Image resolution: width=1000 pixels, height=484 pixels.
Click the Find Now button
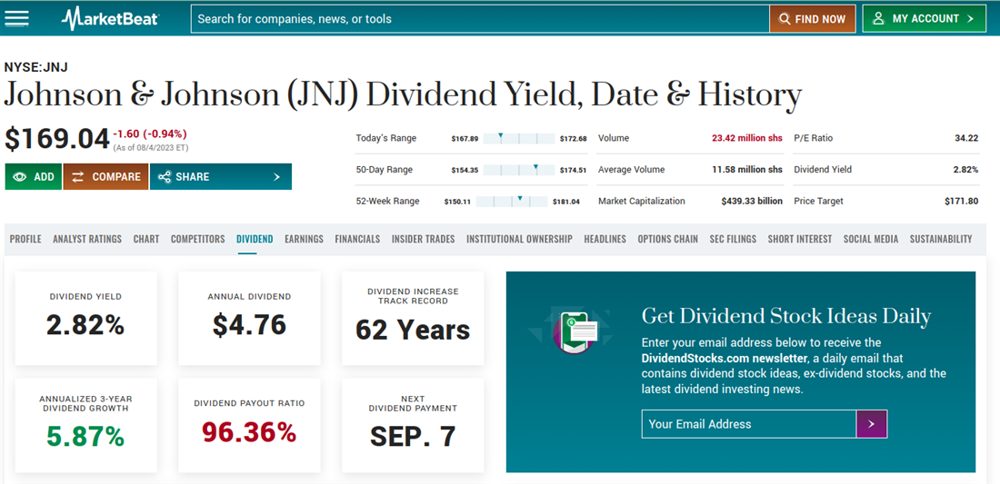click(x=812, y=19)
